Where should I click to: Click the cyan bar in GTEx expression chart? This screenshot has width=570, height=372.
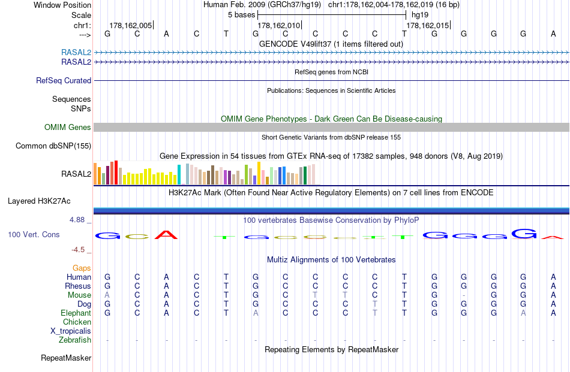179,174
